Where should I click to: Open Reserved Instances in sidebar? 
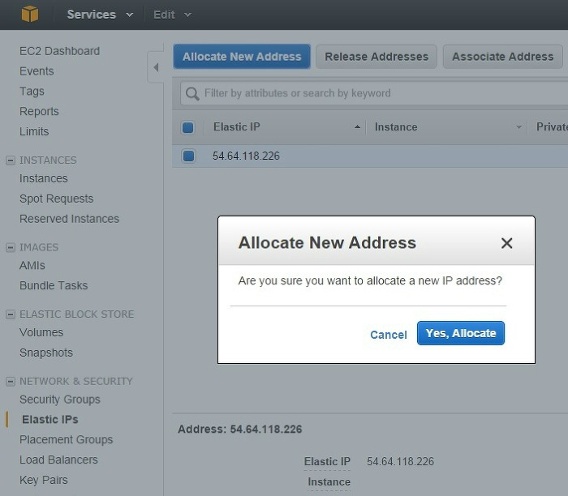coord(69,219)
